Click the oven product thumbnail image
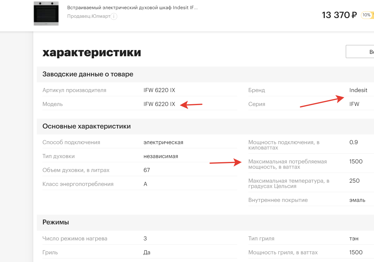 click(46, 13)
